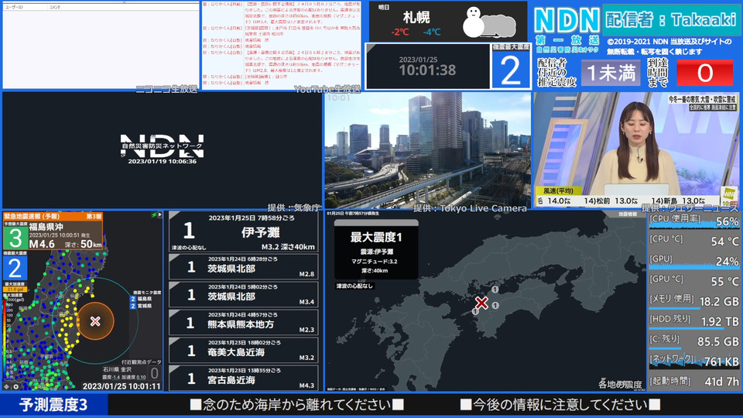743x418 pixels.
Task: Click the 今後の情報に注意してください ticker message
Action: [x=560, y=405]
